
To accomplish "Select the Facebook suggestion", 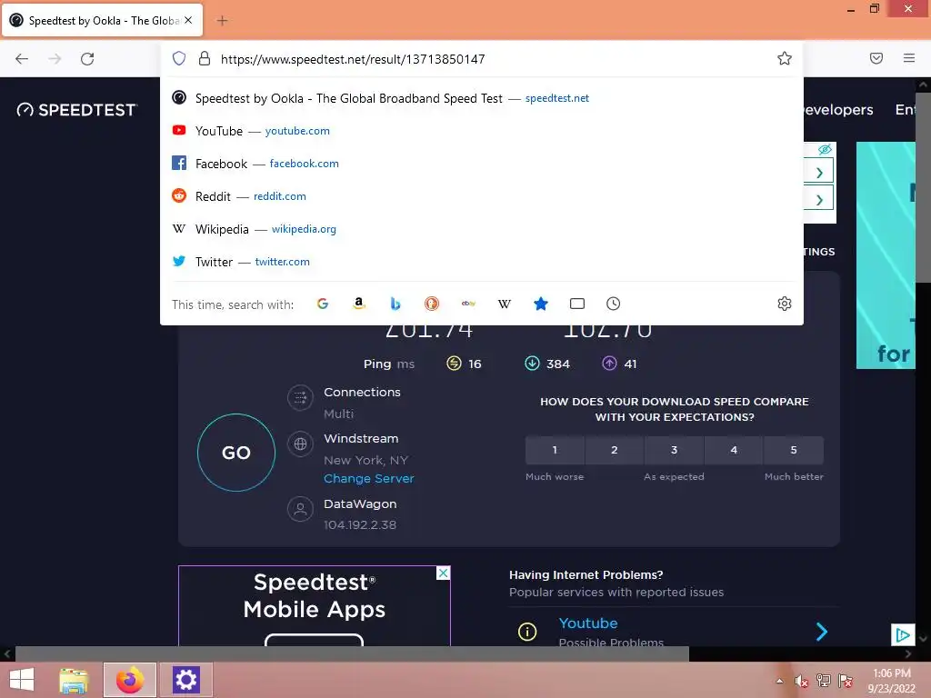I will (x=482, y=164).
